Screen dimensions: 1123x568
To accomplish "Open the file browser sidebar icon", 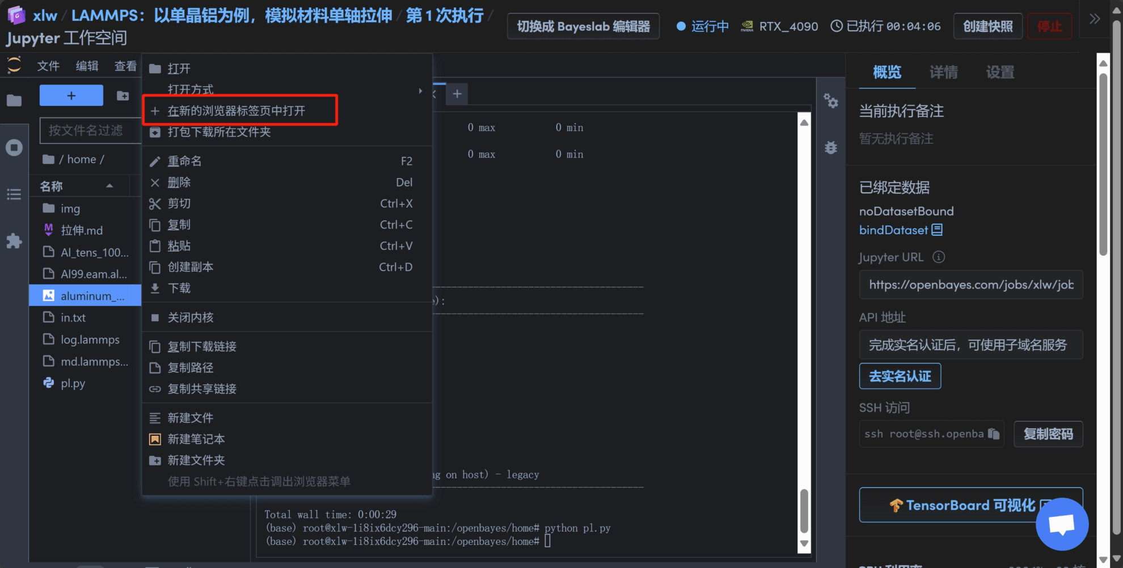I will (14, 100).
